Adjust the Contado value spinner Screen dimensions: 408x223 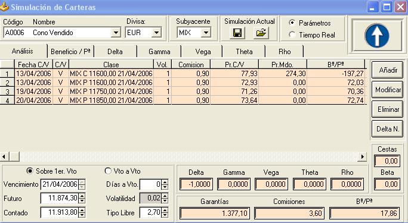point(82,213)
